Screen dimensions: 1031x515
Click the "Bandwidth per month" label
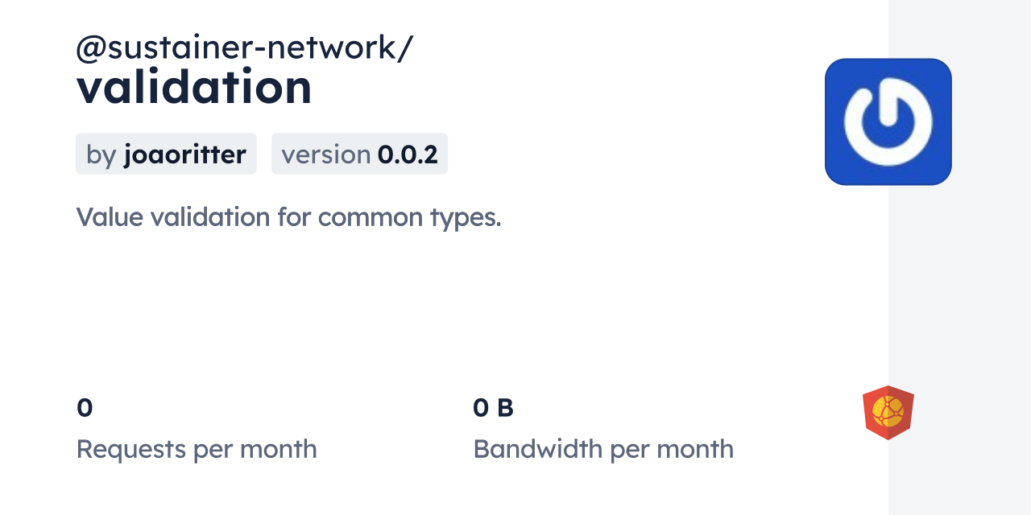click(603, 449)
